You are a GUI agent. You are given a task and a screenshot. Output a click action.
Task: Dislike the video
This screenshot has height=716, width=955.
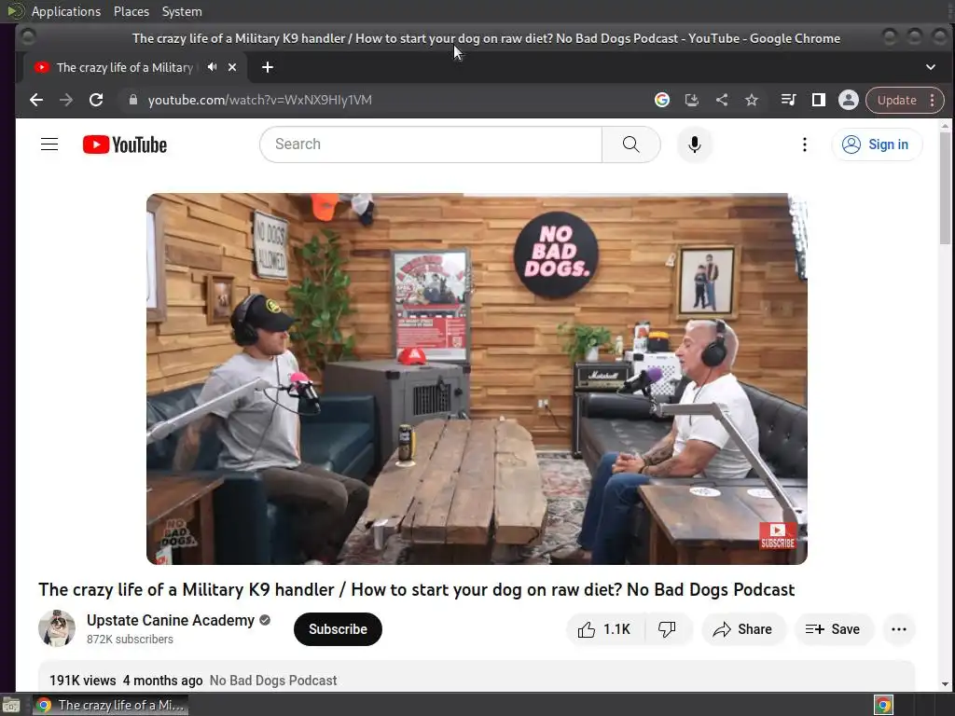tap(668, 629)
